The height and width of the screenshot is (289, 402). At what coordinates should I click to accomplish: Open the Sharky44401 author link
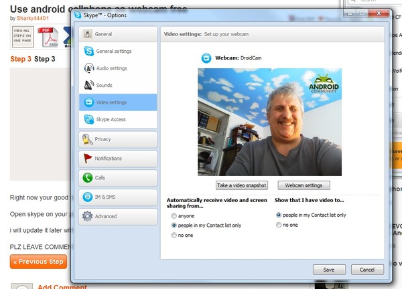(x=33, y=18)
